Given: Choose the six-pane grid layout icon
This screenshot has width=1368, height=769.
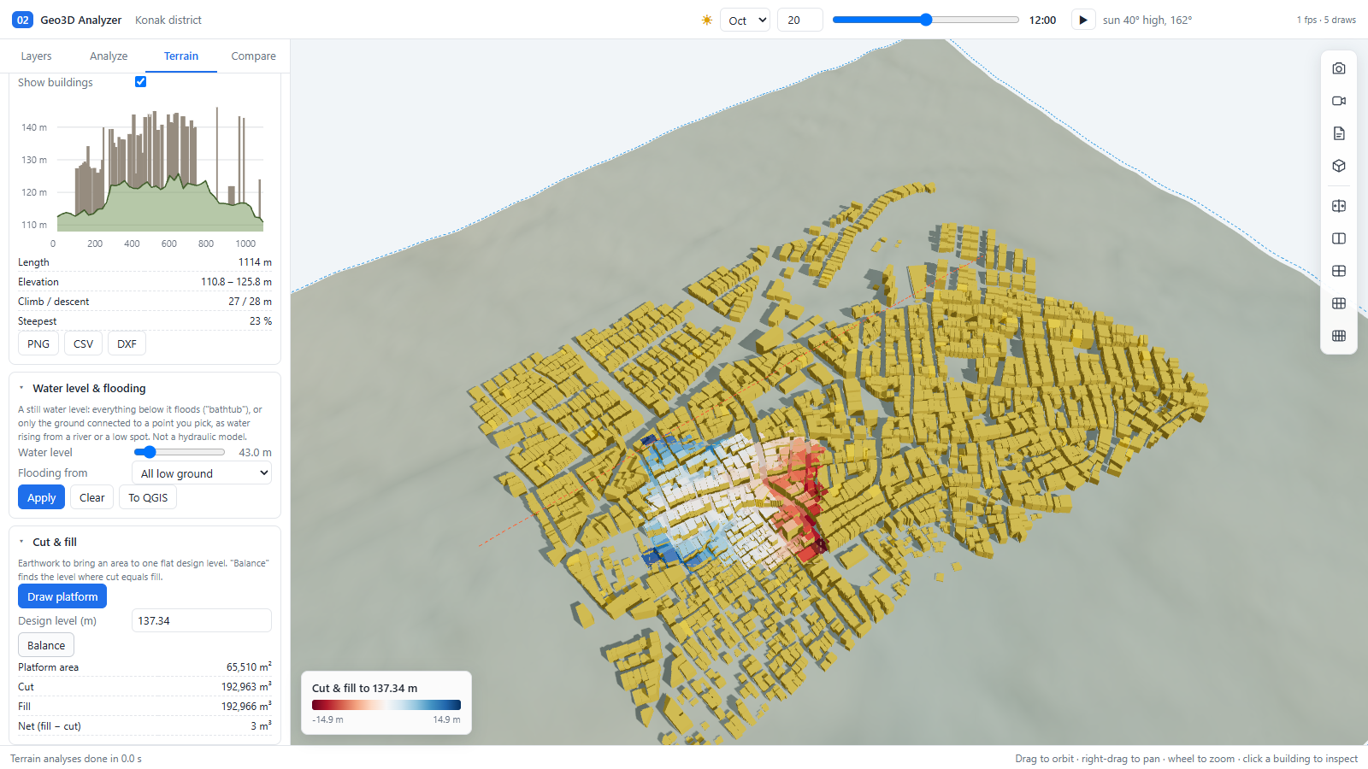Looking at the screenshot, I should [1339, 303].
